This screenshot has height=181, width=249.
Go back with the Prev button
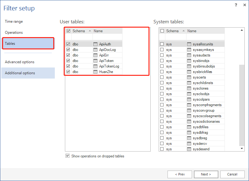tap(180, 174)
